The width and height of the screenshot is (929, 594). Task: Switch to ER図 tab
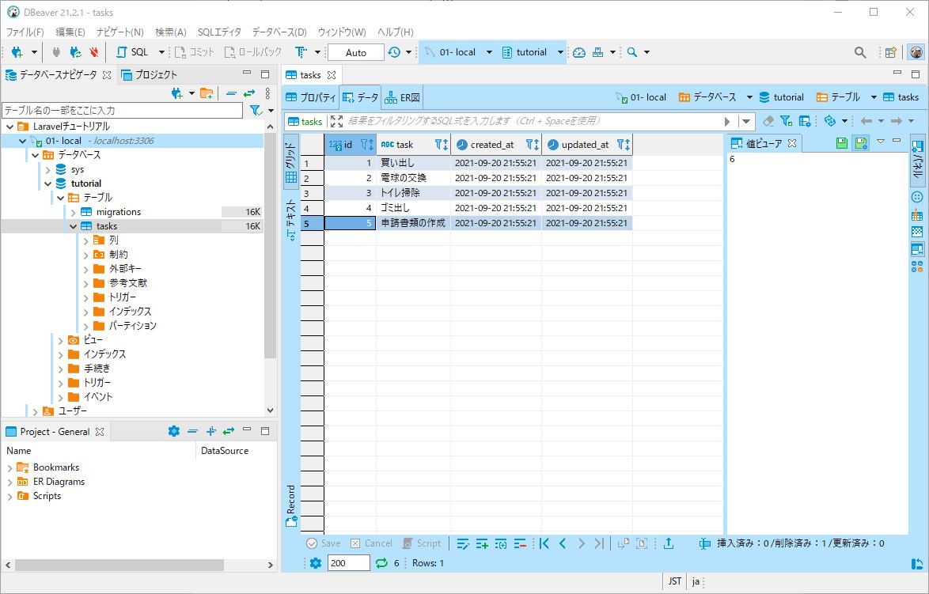(402, 97)
